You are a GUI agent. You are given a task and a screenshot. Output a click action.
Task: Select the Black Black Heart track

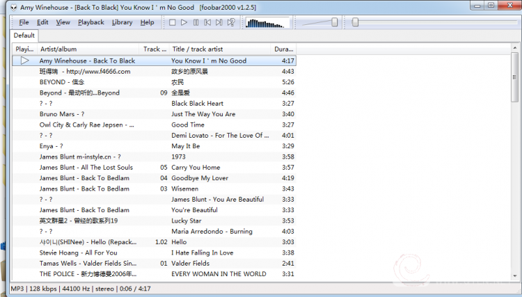click(x=154, y=103)
